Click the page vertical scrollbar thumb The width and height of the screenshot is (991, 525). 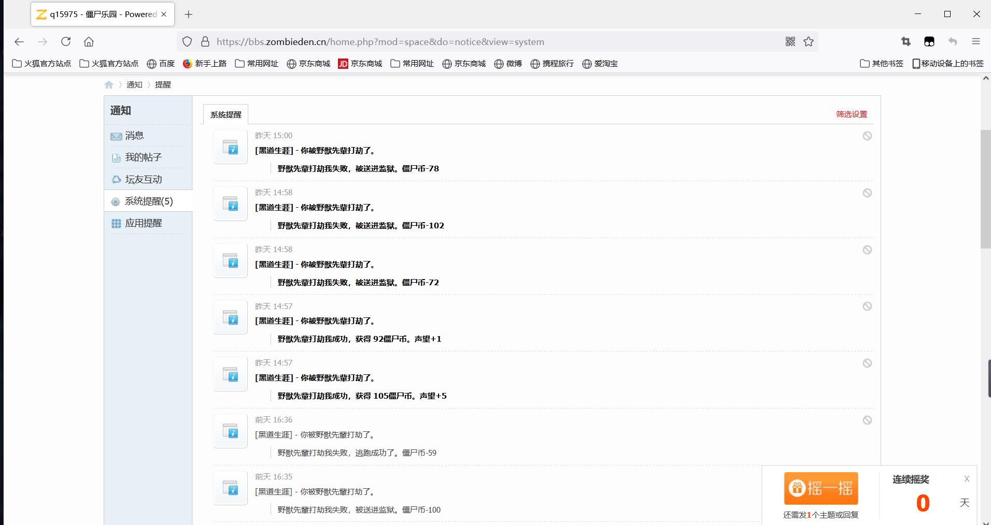coord(985,189)
